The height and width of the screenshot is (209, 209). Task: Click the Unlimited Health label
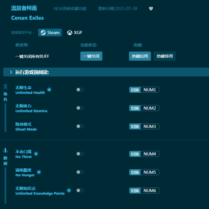point(30,92)
